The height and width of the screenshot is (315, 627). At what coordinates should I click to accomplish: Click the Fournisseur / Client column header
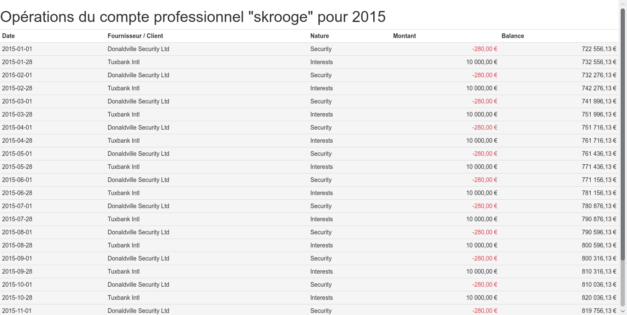135,36
